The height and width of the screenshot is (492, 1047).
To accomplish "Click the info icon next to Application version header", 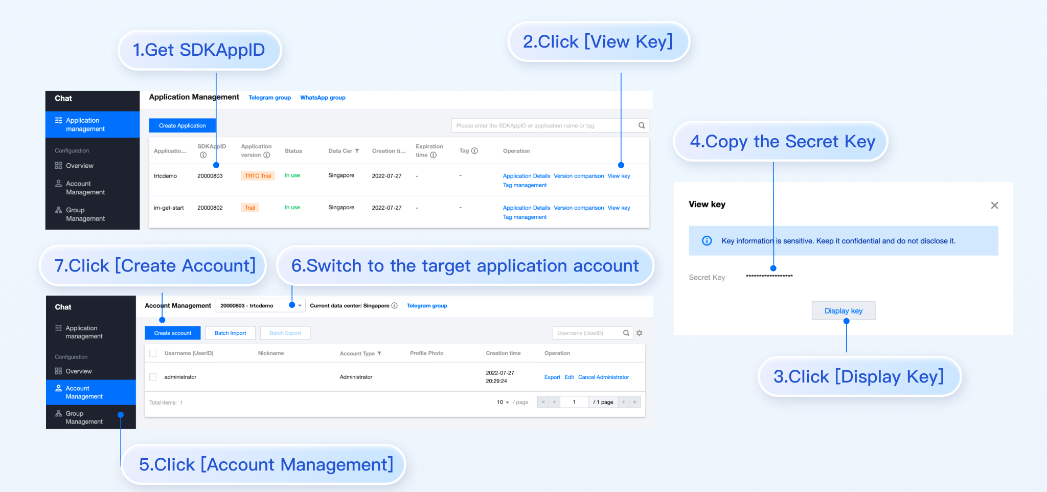I will [x=266, y=155].
